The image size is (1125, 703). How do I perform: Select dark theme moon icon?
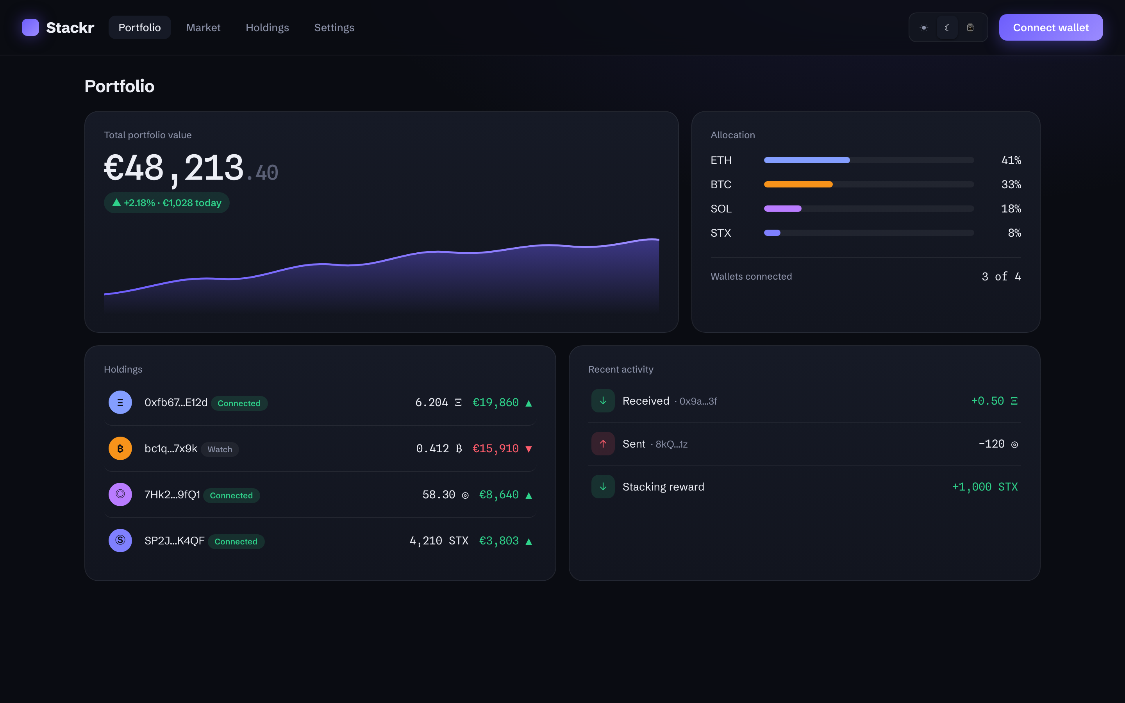pyautogui.click(x=947, y=27)
